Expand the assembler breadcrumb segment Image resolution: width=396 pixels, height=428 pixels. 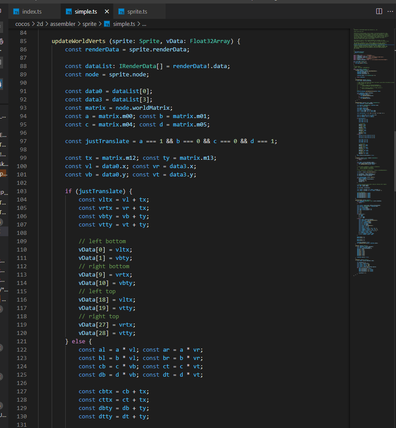(63, 24)
